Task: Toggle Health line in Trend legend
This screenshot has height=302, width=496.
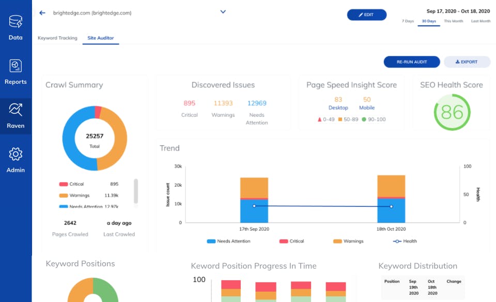Action: 405,241
